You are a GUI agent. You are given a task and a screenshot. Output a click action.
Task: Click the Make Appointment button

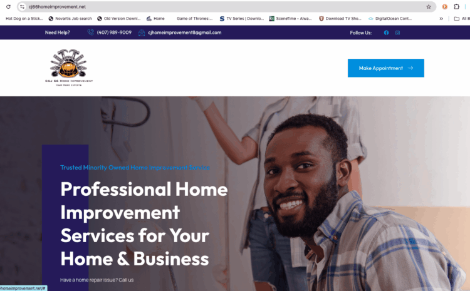click(x=386, y=68)
